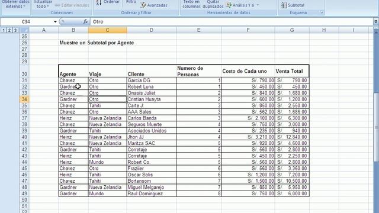379x213 pixels.
Task: Click the 'Numero de Personas' header cell
Action: tap(199, 71)
